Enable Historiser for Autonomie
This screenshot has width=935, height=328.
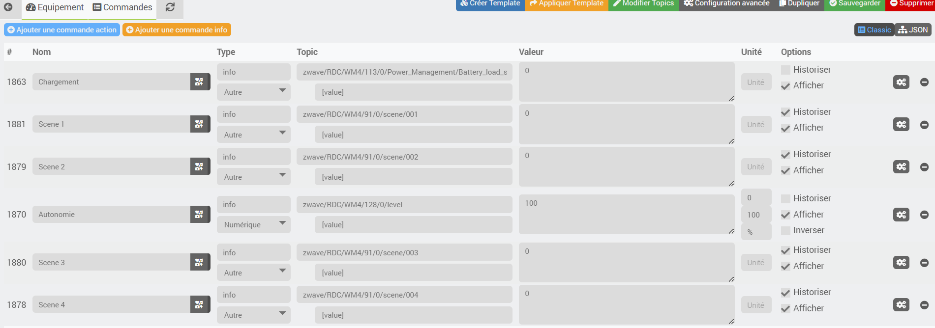[785, 199]
